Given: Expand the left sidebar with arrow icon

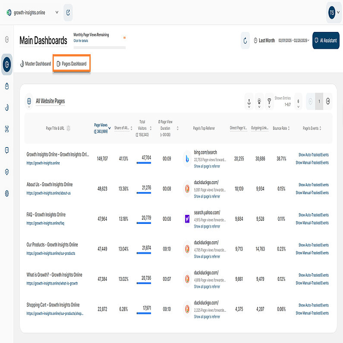Looking at the screenshot, I should [x=7, y=40].
